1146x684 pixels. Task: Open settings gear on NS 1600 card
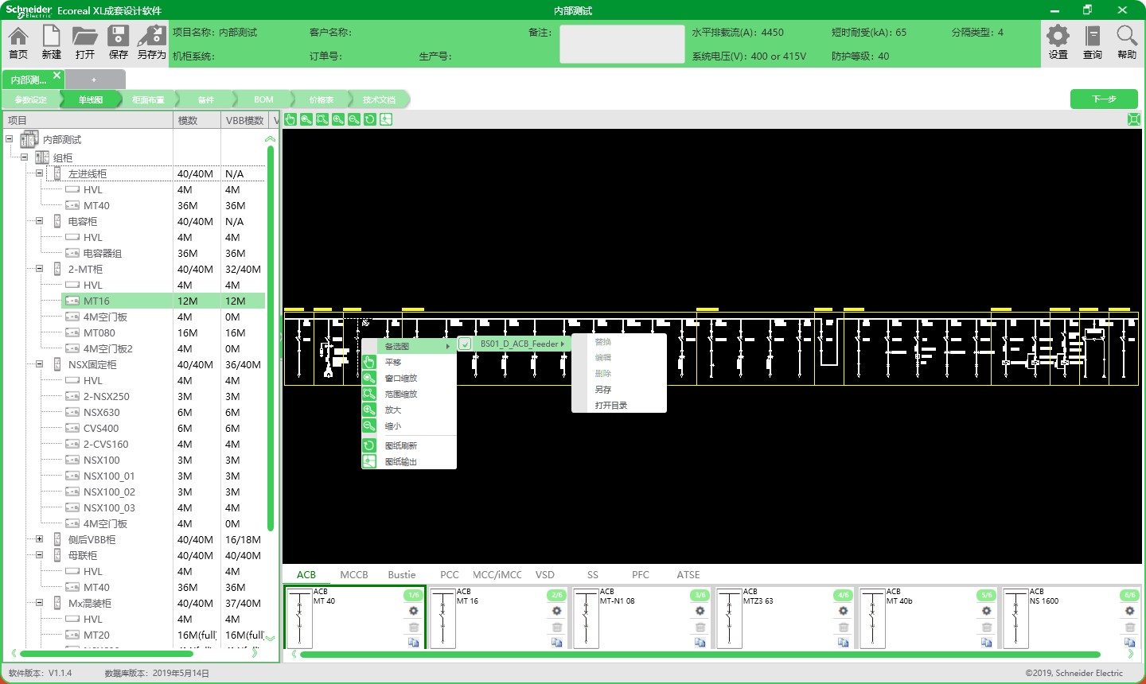[1129, 611]
